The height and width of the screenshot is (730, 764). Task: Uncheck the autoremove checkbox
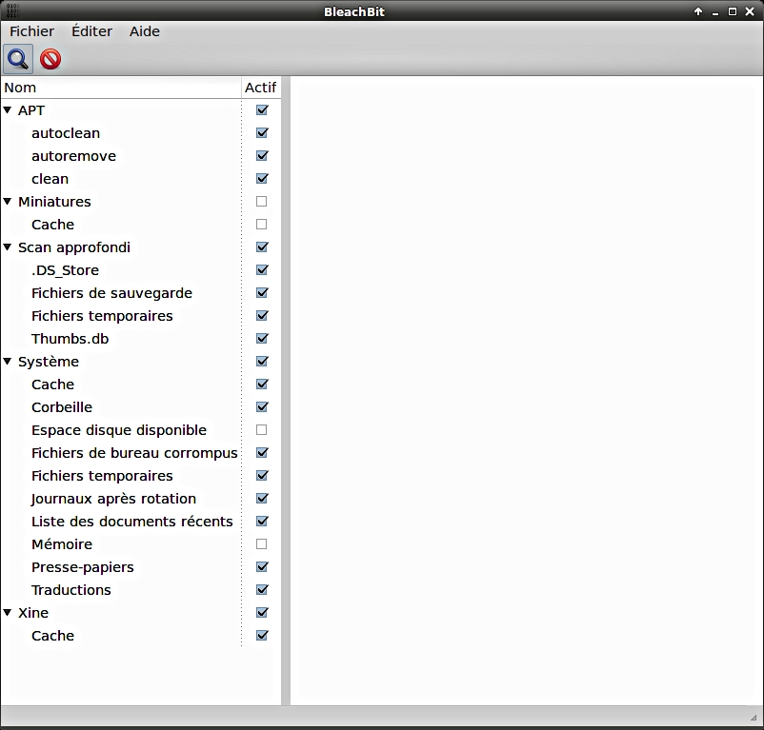(x=262, y=156)
